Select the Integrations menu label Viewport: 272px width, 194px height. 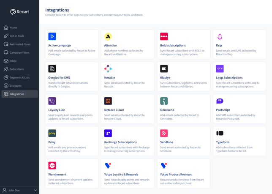[17, 94]
